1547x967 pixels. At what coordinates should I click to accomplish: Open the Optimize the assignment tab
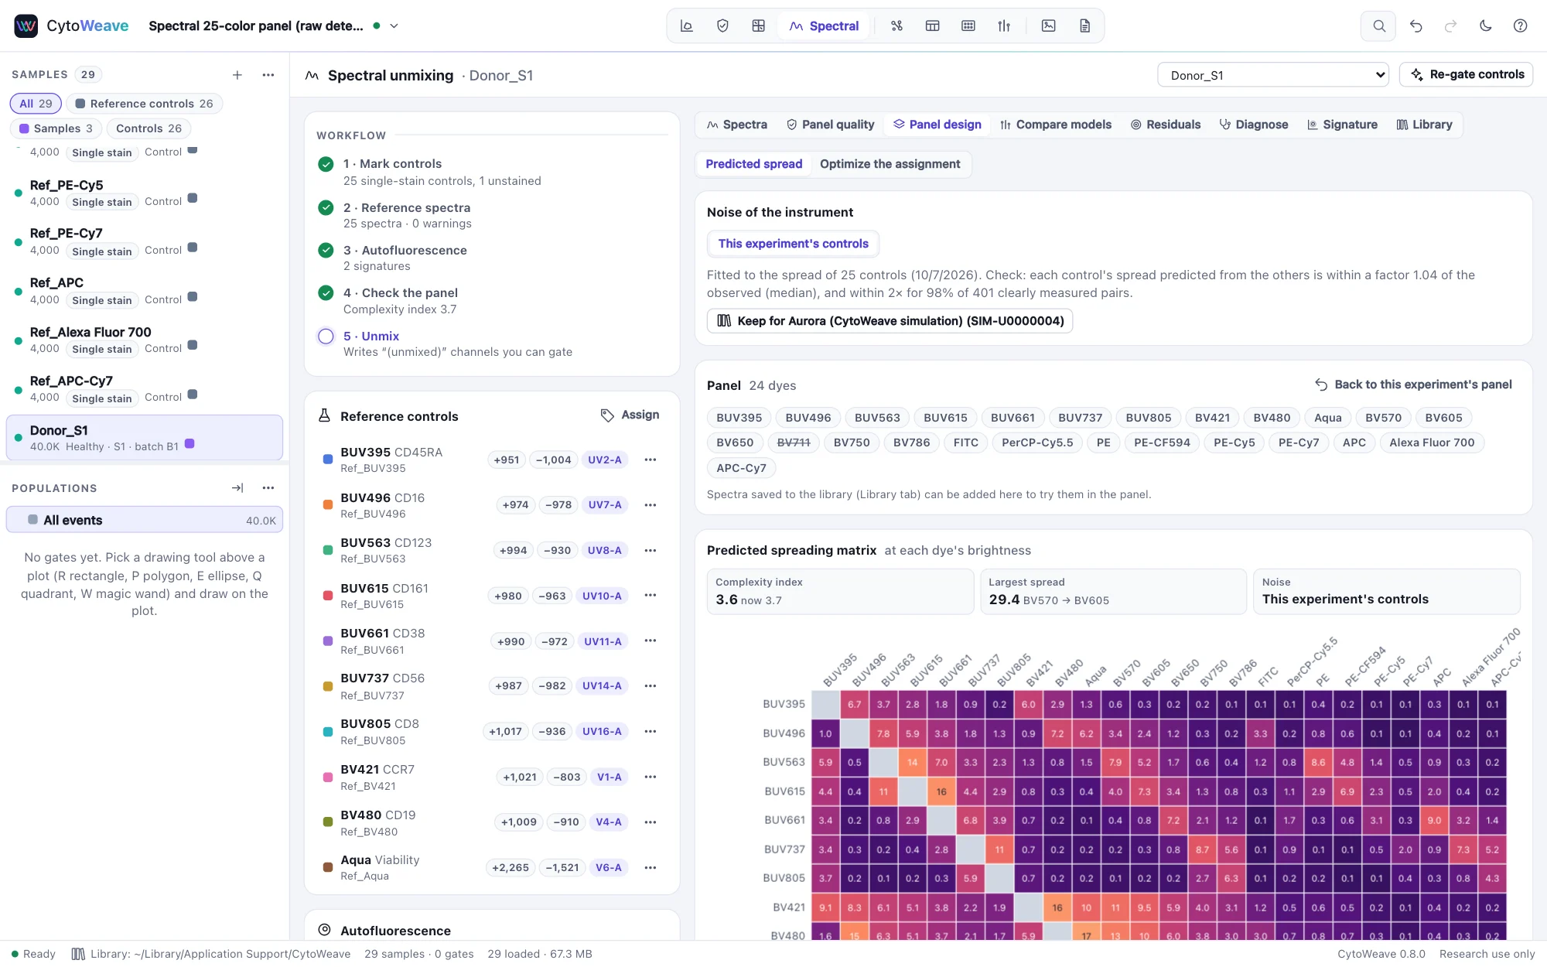tap(890, 164)
